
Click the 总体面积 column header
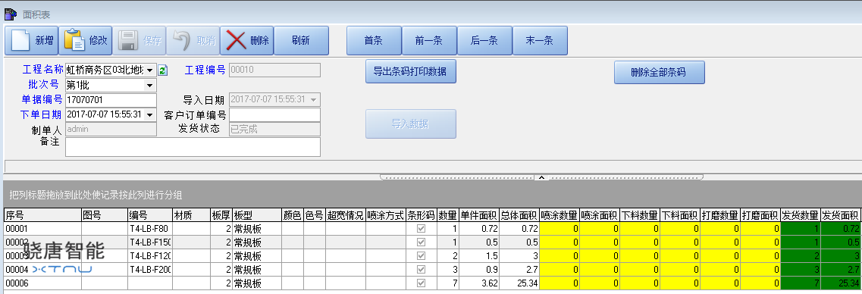point(519,215)
